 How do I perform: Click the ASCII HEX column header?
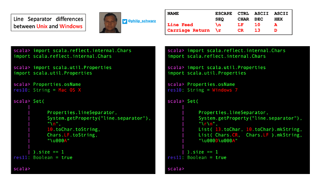point(281,16)
